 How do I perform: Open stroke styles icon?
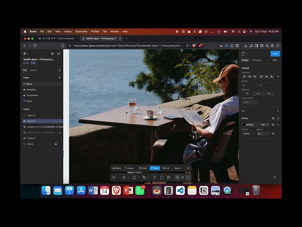pyautogui.click(x=273, y=118)
